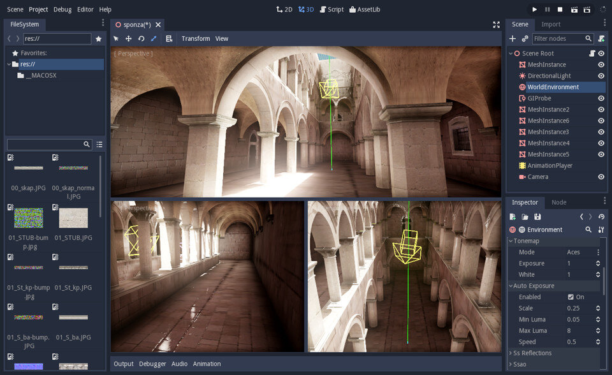Add a new node with plus icon
This screenshot has width=612, height=375.
(x=513, y=39)
